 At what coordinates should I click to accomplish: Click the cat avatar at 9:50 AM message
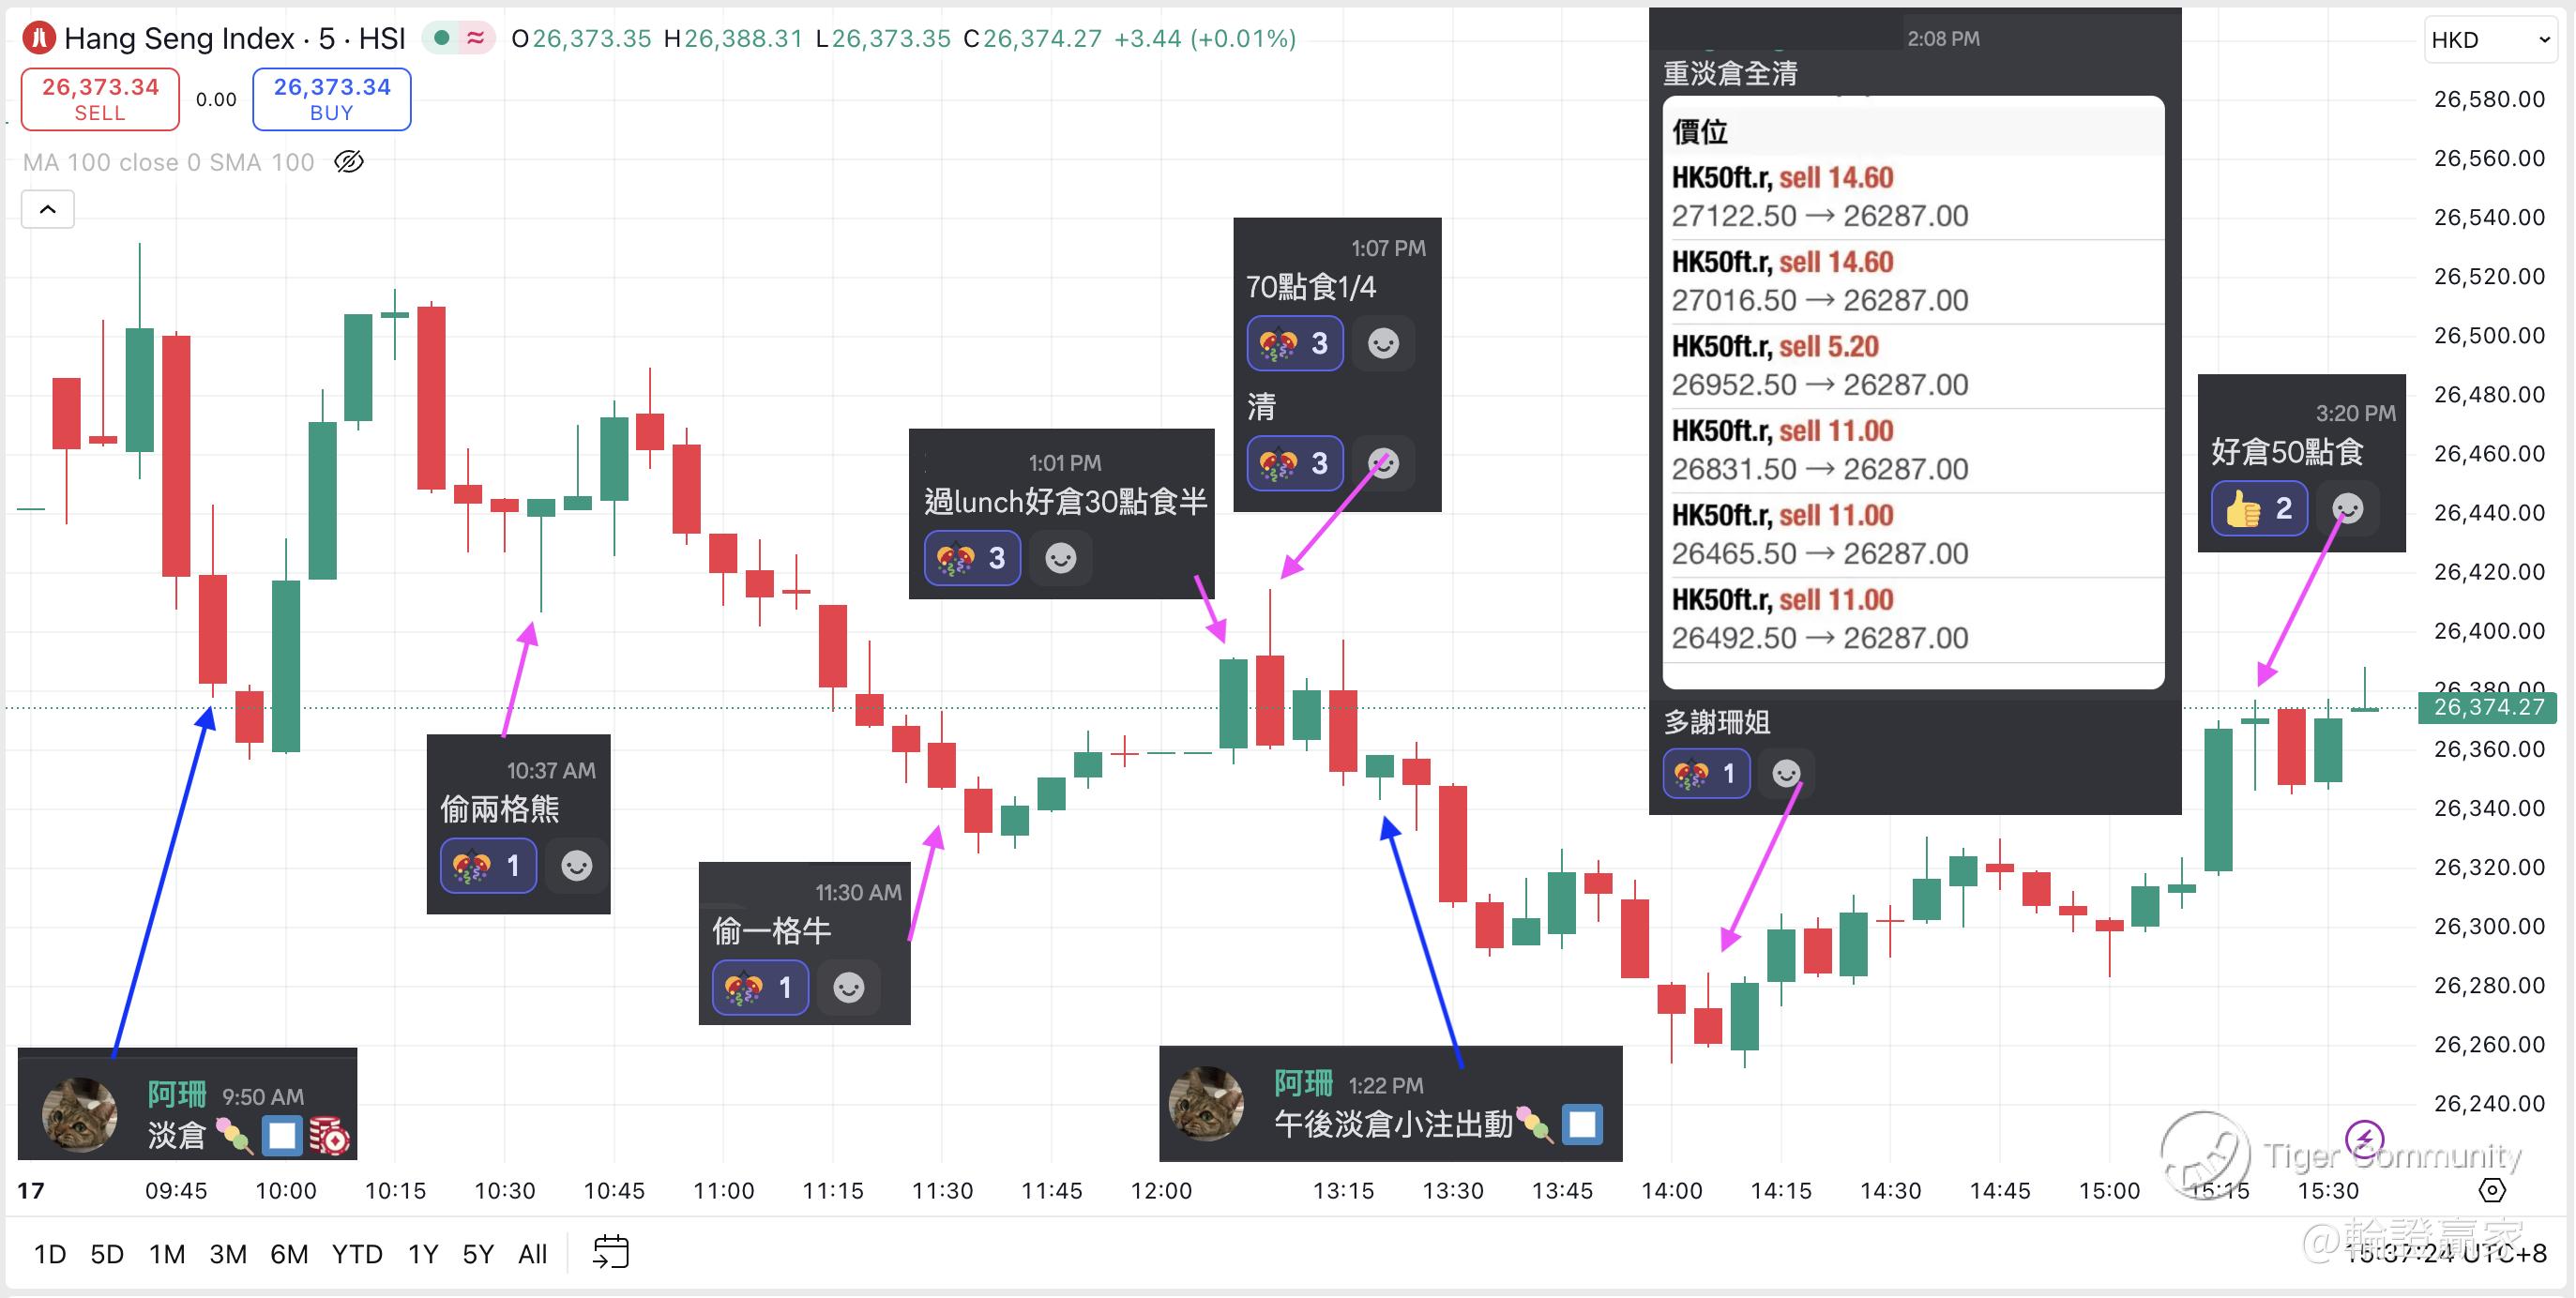click(x=79, y=1114)
